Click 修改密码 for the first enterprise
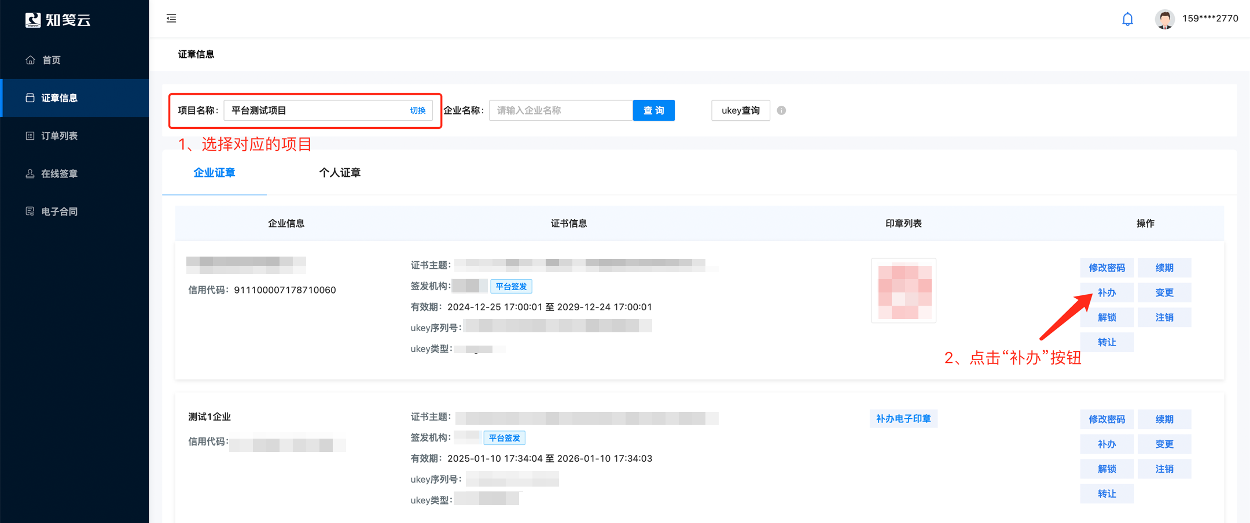This screenshot has height=523, width=1250. (x=1106, y=268)
